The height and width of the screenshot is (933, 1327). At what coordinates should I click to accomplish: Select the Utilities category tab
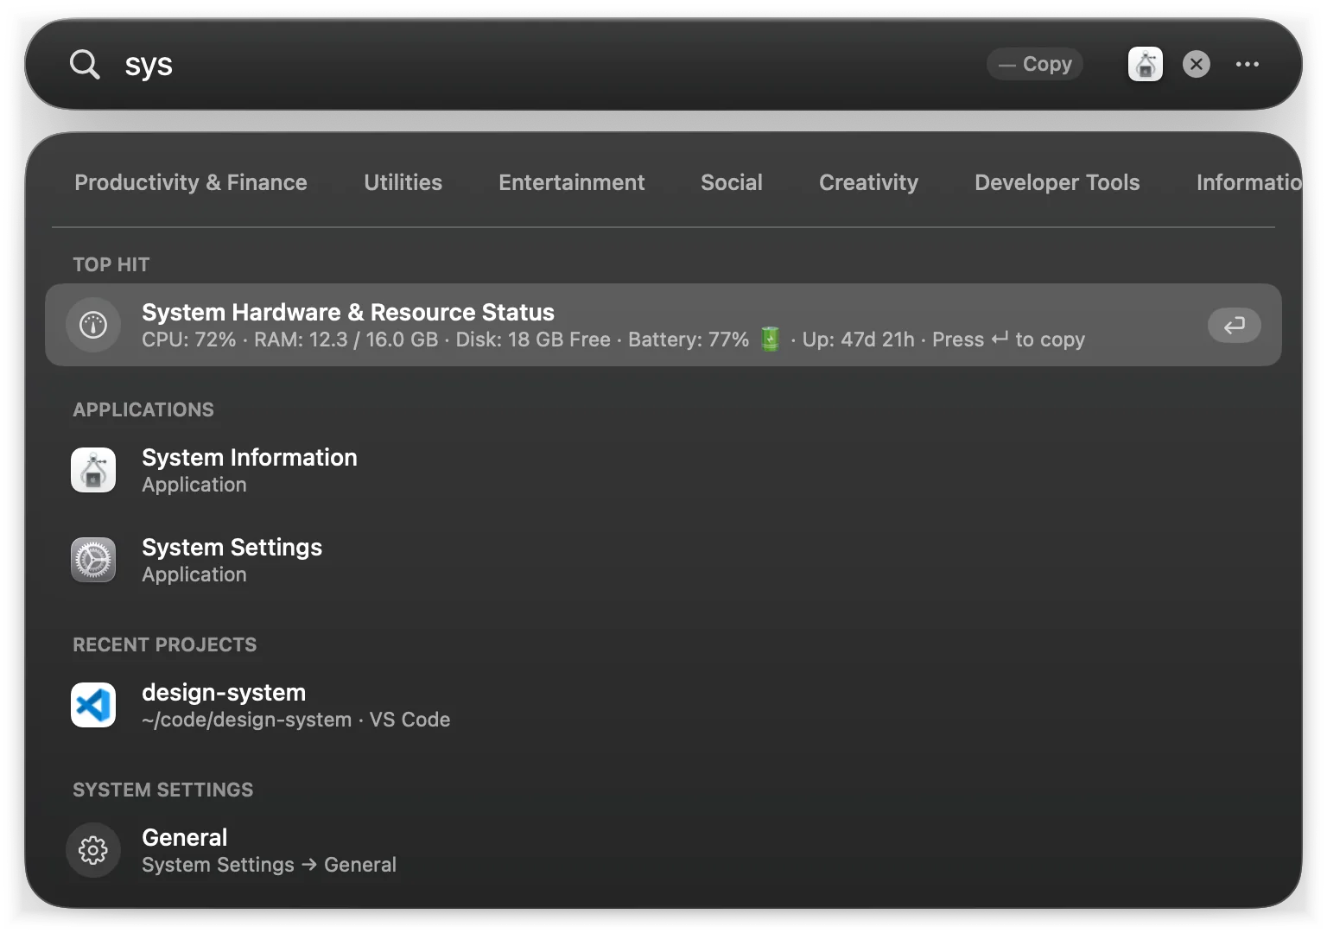point(403,182)
